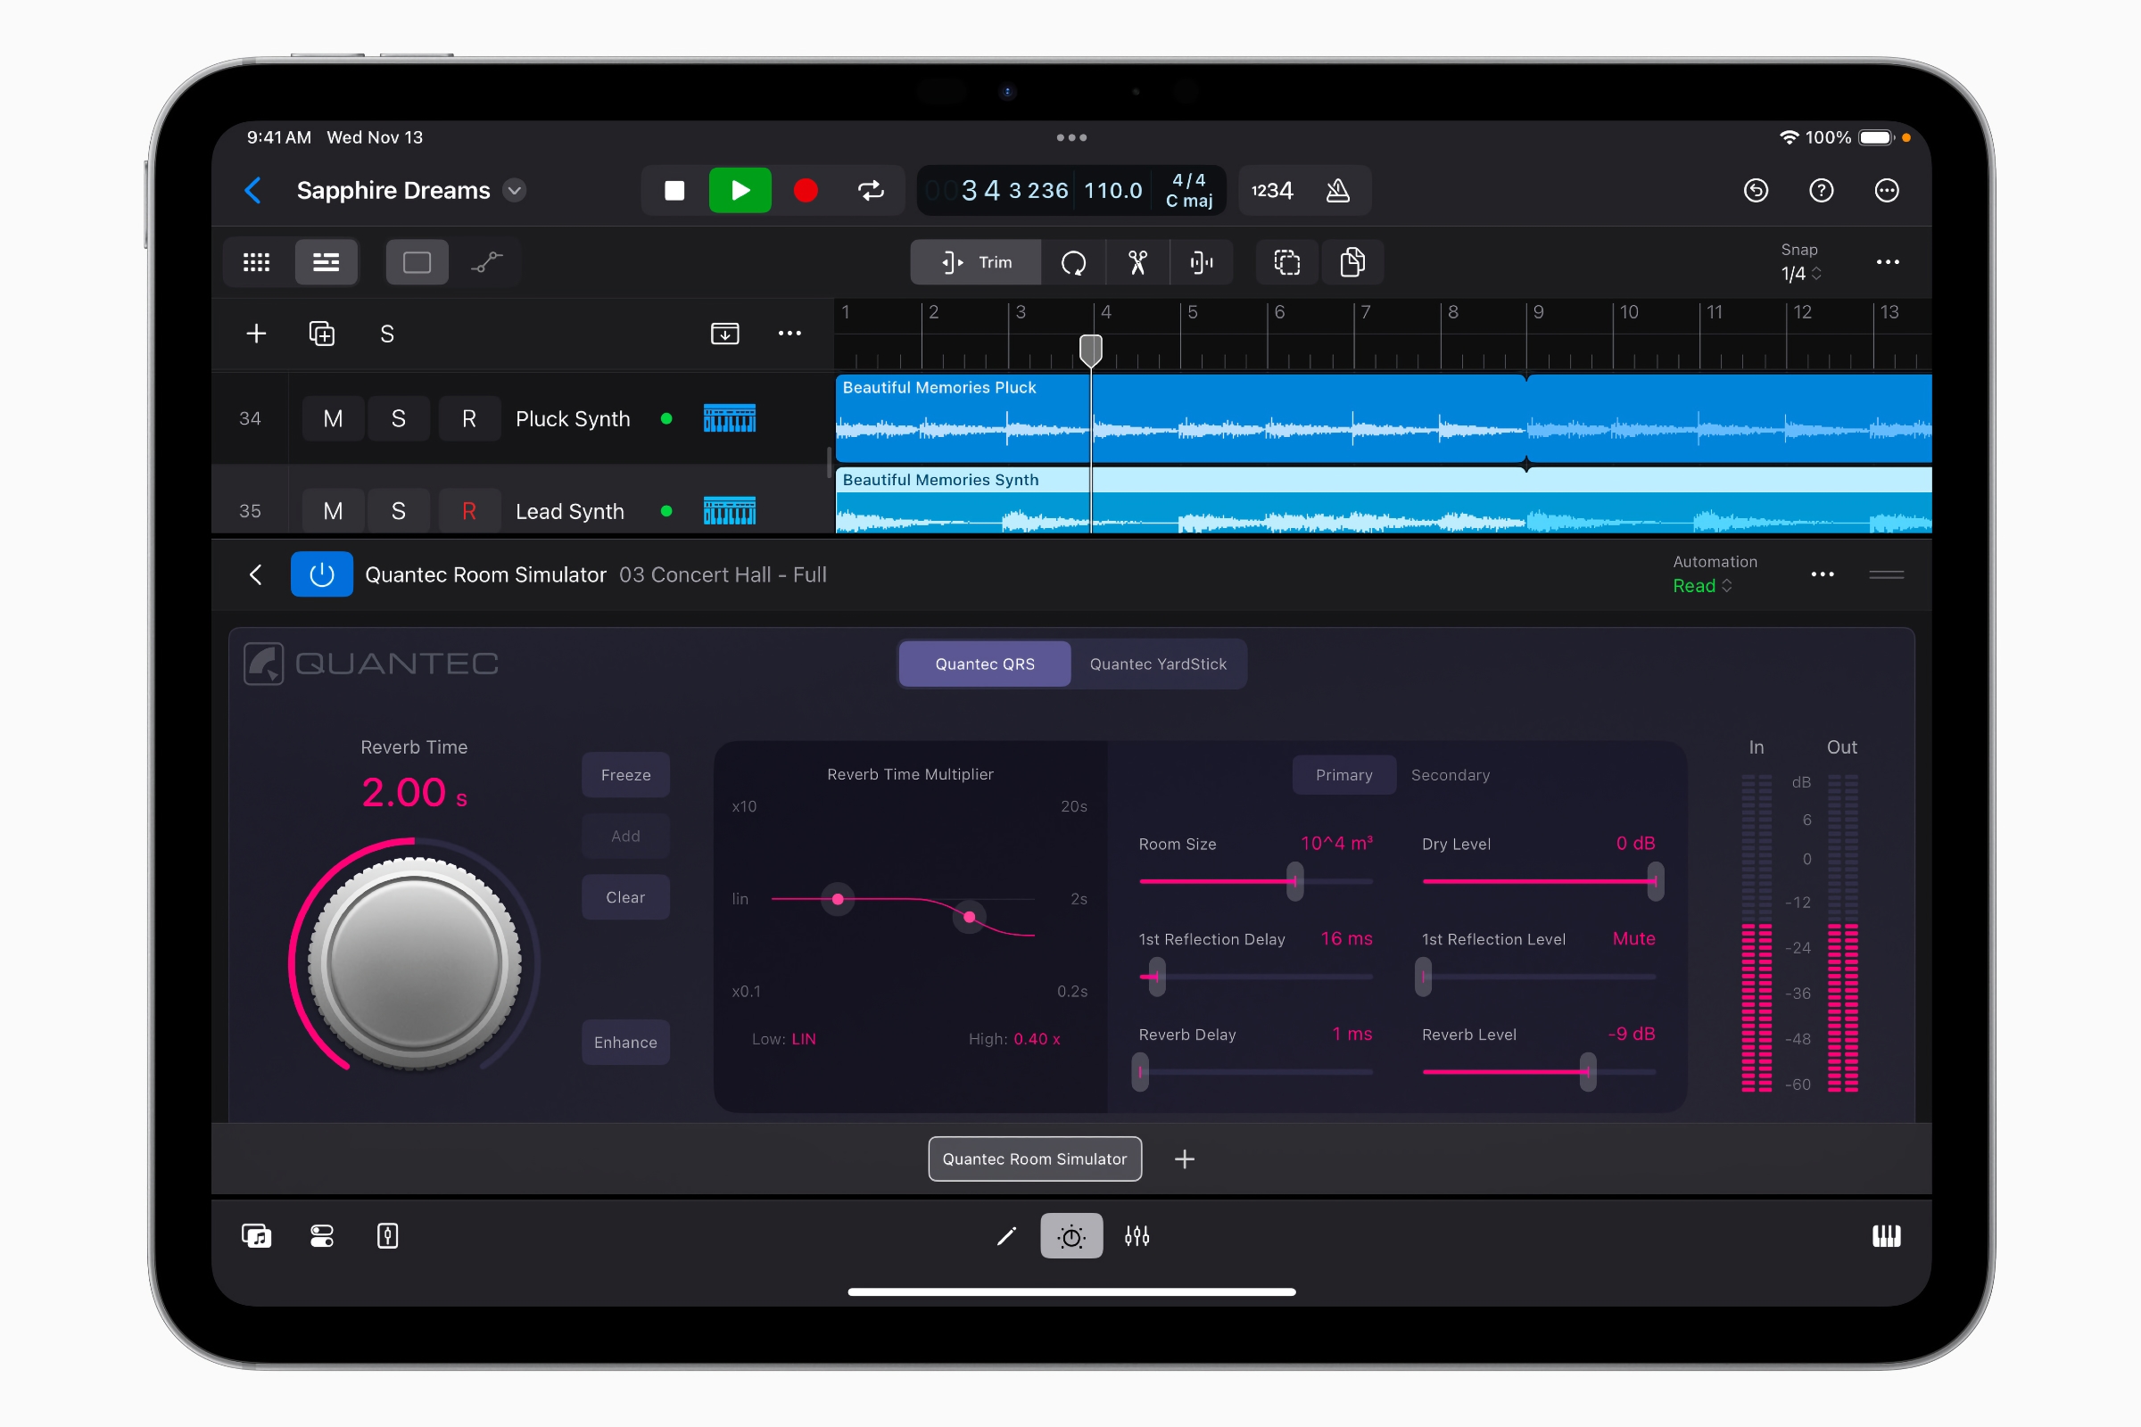Toggle the Quantec Room Simulator power button

click(321, 574)
